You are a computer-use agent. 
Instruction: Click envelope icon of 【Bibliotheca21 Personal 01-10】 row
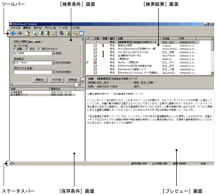point(95,73)
